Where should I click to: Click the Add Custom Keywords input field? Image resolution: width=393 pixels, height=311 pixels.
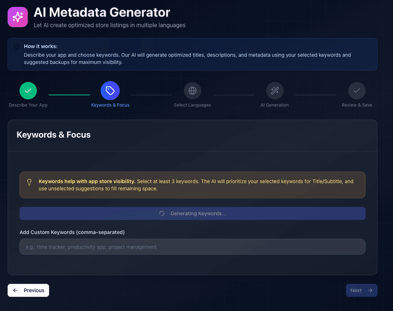(192, 247)
